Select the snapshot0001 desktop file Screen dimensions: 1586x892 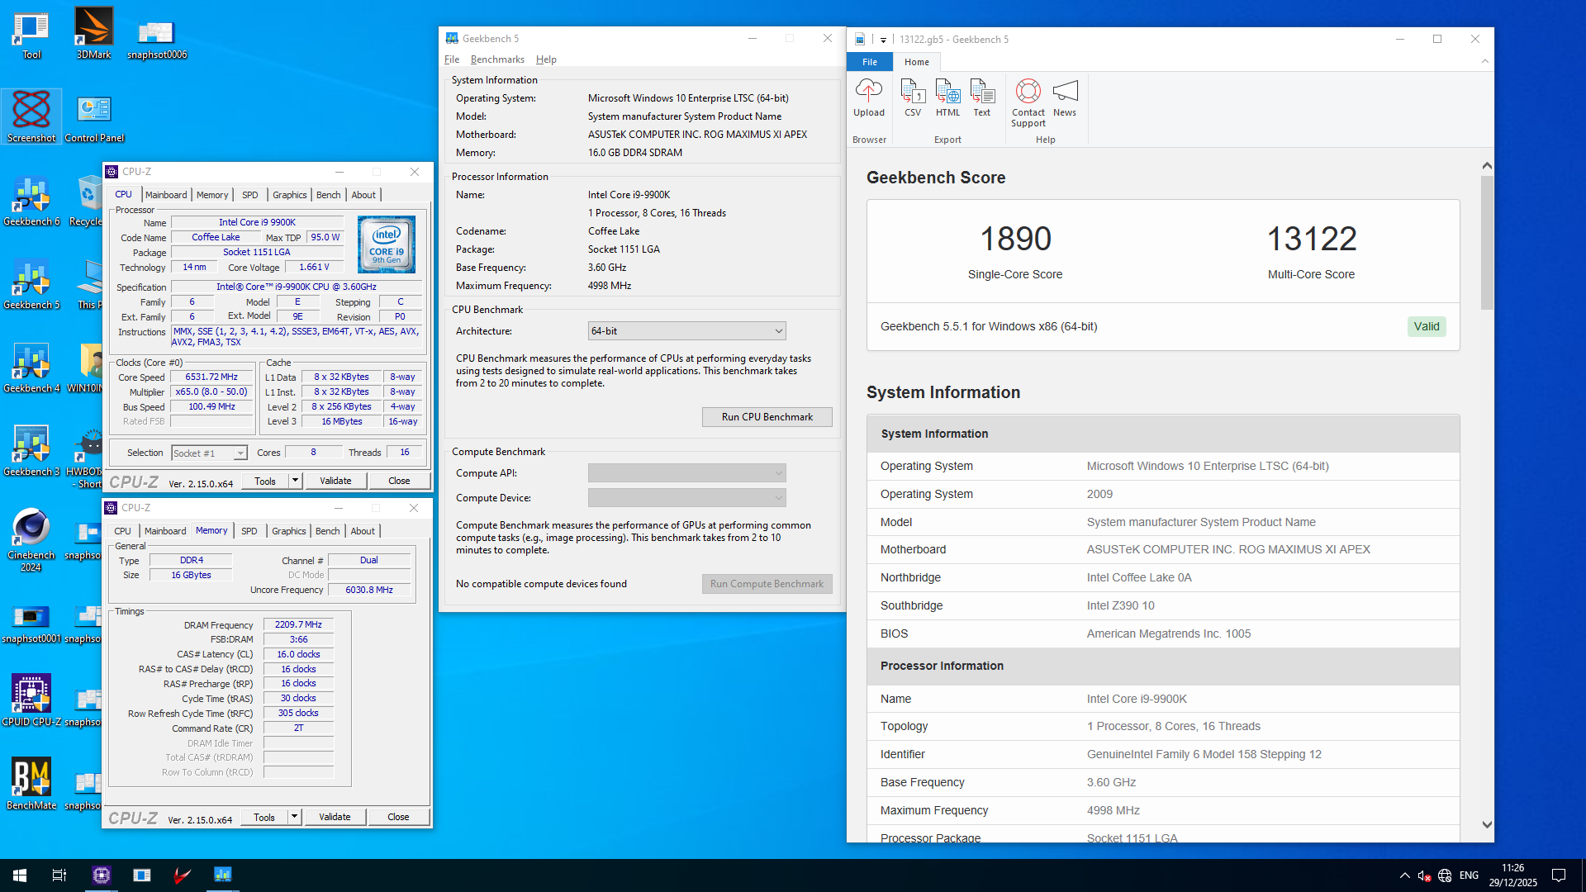click(x=31, y=624)
